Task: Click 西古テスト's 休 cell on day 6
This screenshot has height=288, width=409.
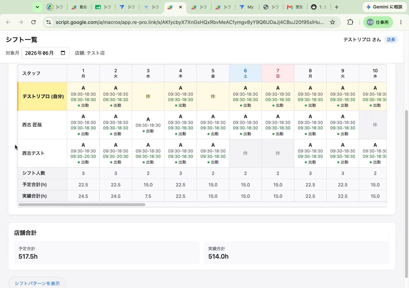Action: pos(245,153)
